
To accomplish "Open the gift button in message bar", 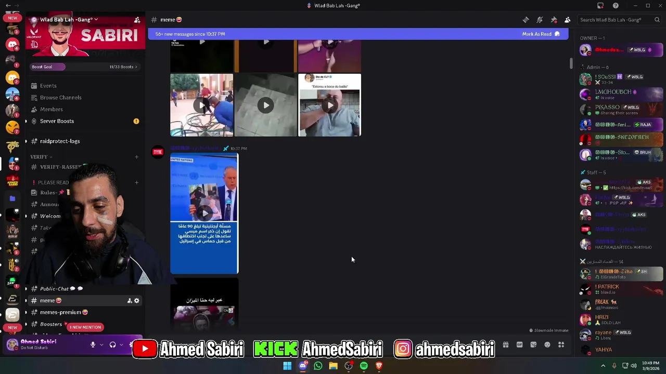I will pyautogui.click(x=505, y=345).
